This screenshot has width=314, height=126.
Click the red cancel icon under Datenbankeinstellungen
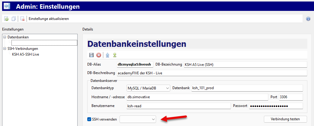[x=99, y=55]
